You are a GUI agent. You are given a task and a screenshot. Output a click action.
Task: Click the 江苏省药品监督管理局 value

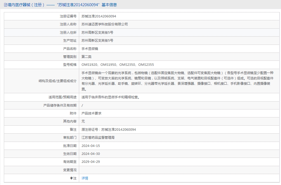(98, 137)
